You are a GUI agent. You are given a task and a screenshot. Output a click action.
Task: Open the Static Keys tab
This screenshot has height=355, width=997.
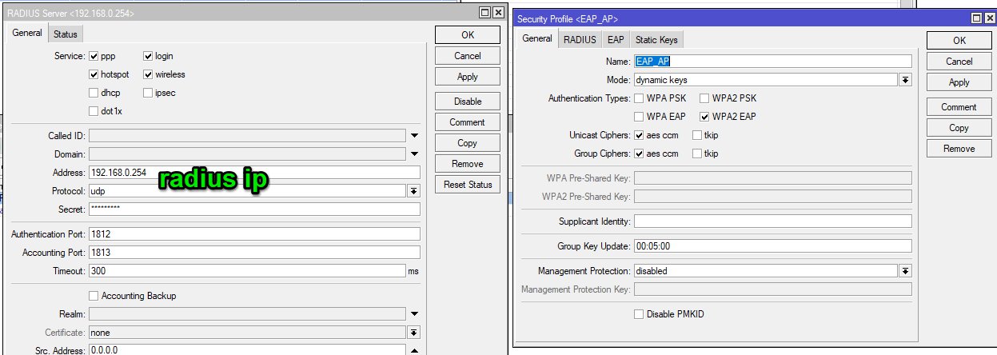657,39
